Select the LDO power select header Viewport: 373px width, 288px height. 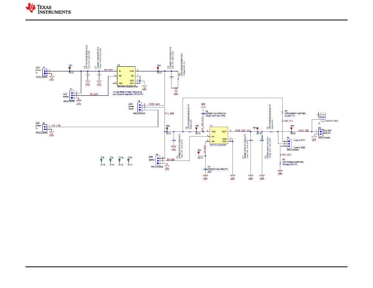pyautogui.click(x=140, y=107)
